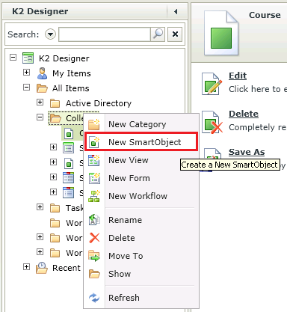Click the Recent clock folder icon

[x=42, y=268]
